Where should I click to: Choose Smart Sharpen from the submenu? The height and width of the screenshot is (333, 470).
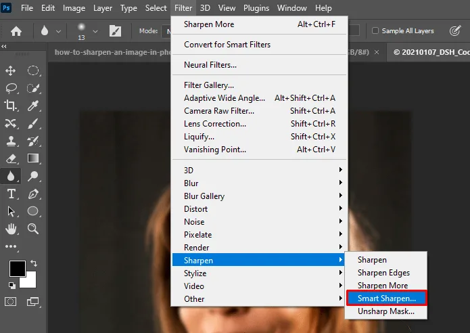pyautogui.click(x=387, y=298)
